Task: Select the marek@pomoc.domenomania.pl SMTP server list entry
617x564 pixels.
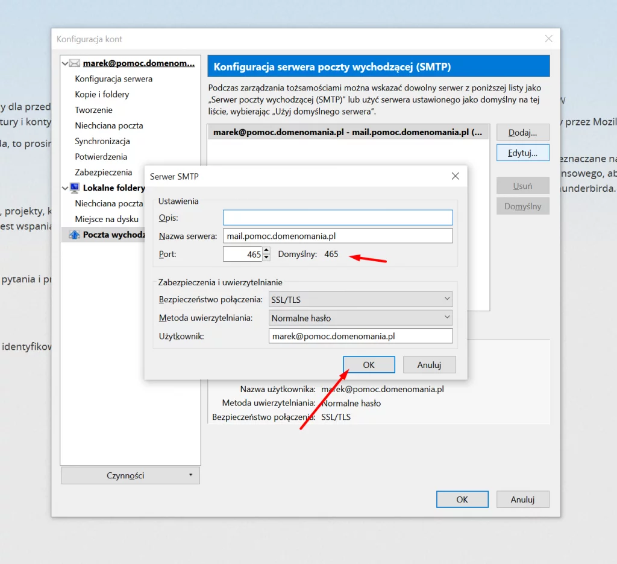Action: click(x=348, y=132)
